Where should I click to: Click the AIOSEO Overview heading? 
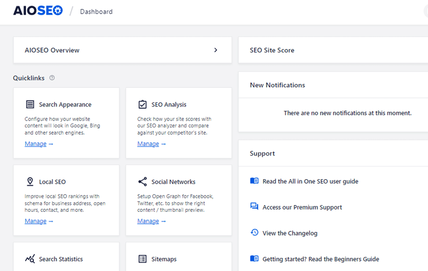click(52, 50)
